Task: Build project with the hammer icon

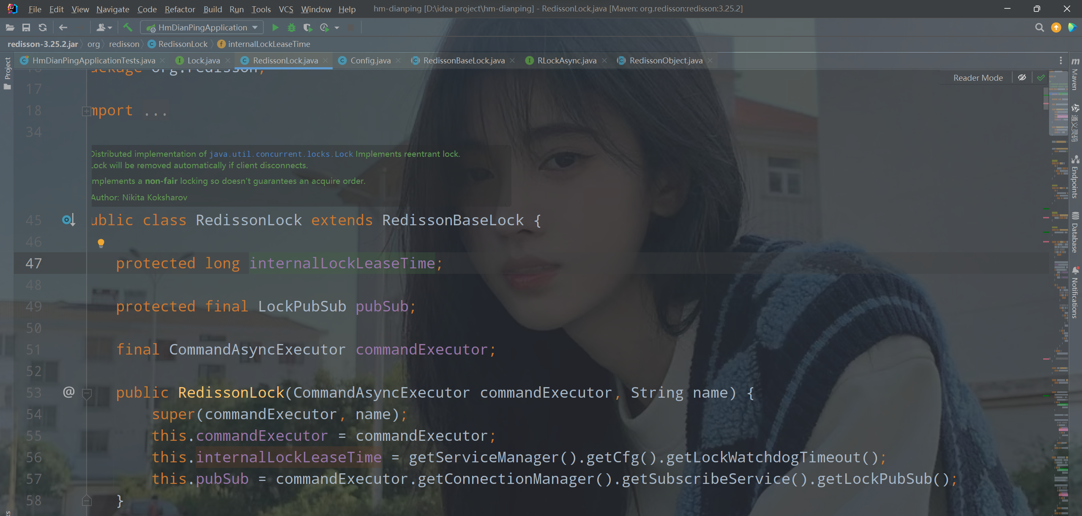Action: pos(128,28)
